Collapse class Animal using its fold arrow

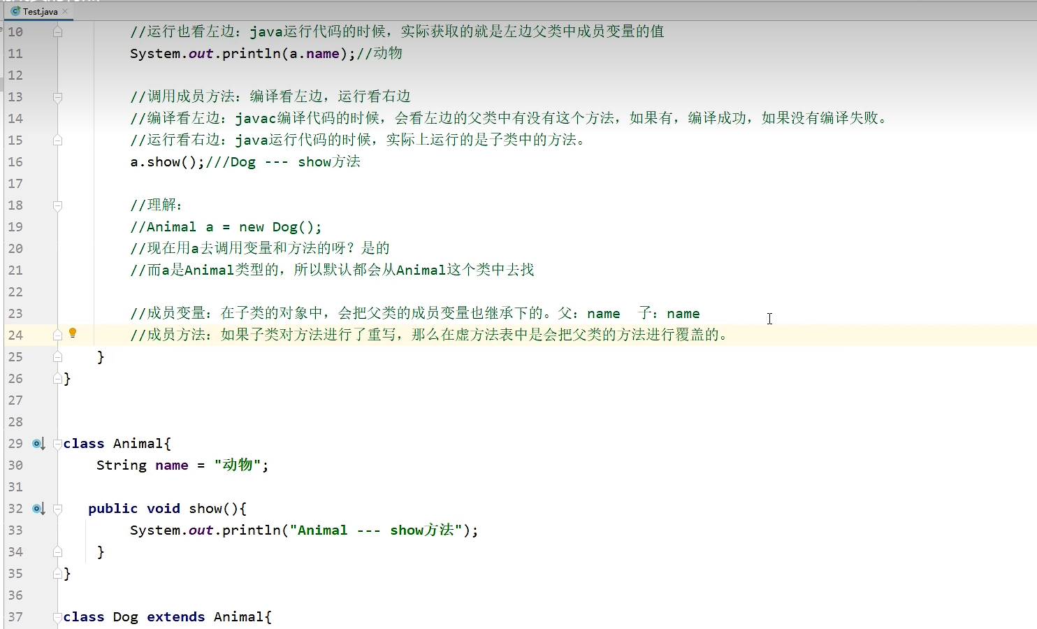pyautogui.click(x=57, y=443)
